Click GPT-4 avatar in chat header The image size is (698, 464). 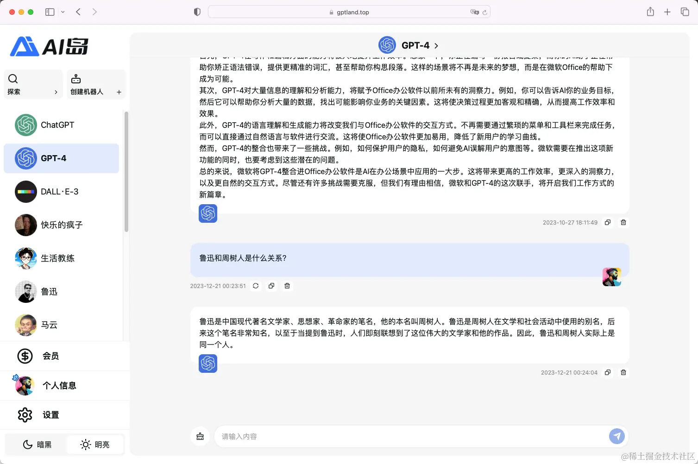[387, 45]
